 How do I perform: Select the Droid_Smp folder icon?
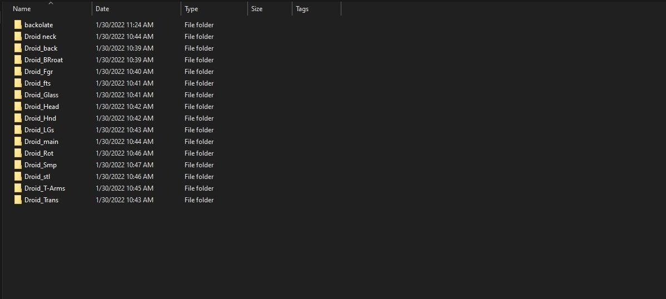pos(17,165)
